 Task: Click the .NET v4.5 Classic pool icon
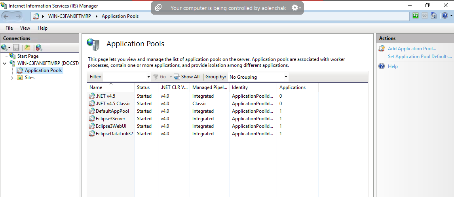click(x=92, y=103)
